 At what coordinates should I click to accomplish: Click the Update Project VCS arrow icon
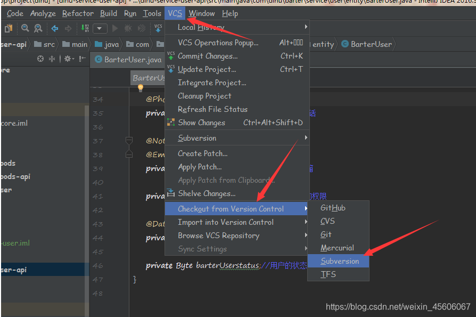[171, 69]
